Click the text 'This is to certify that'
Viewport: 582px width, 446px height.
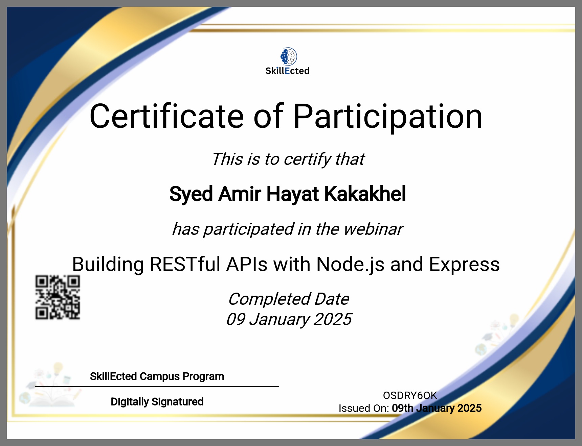pos(288,159)
